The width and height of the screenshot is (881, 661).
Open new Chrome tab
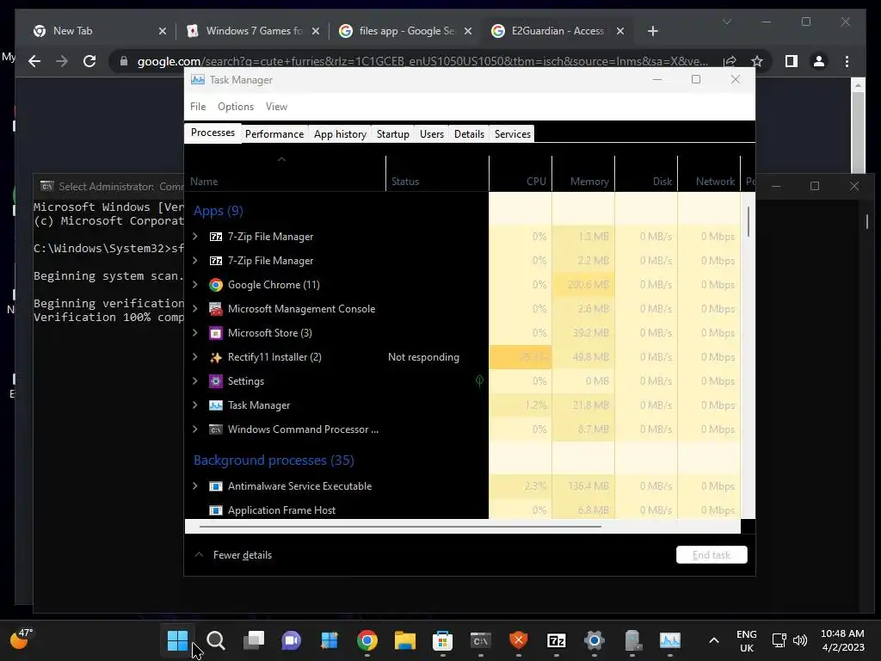(652, 31)
